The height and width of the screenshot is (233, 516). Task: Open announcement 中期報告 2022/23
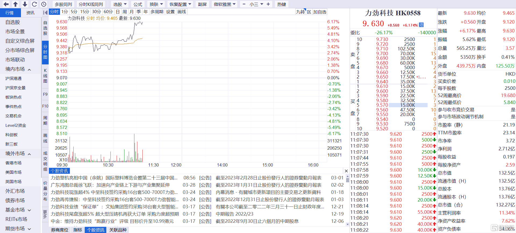click(x=235, y=214)
